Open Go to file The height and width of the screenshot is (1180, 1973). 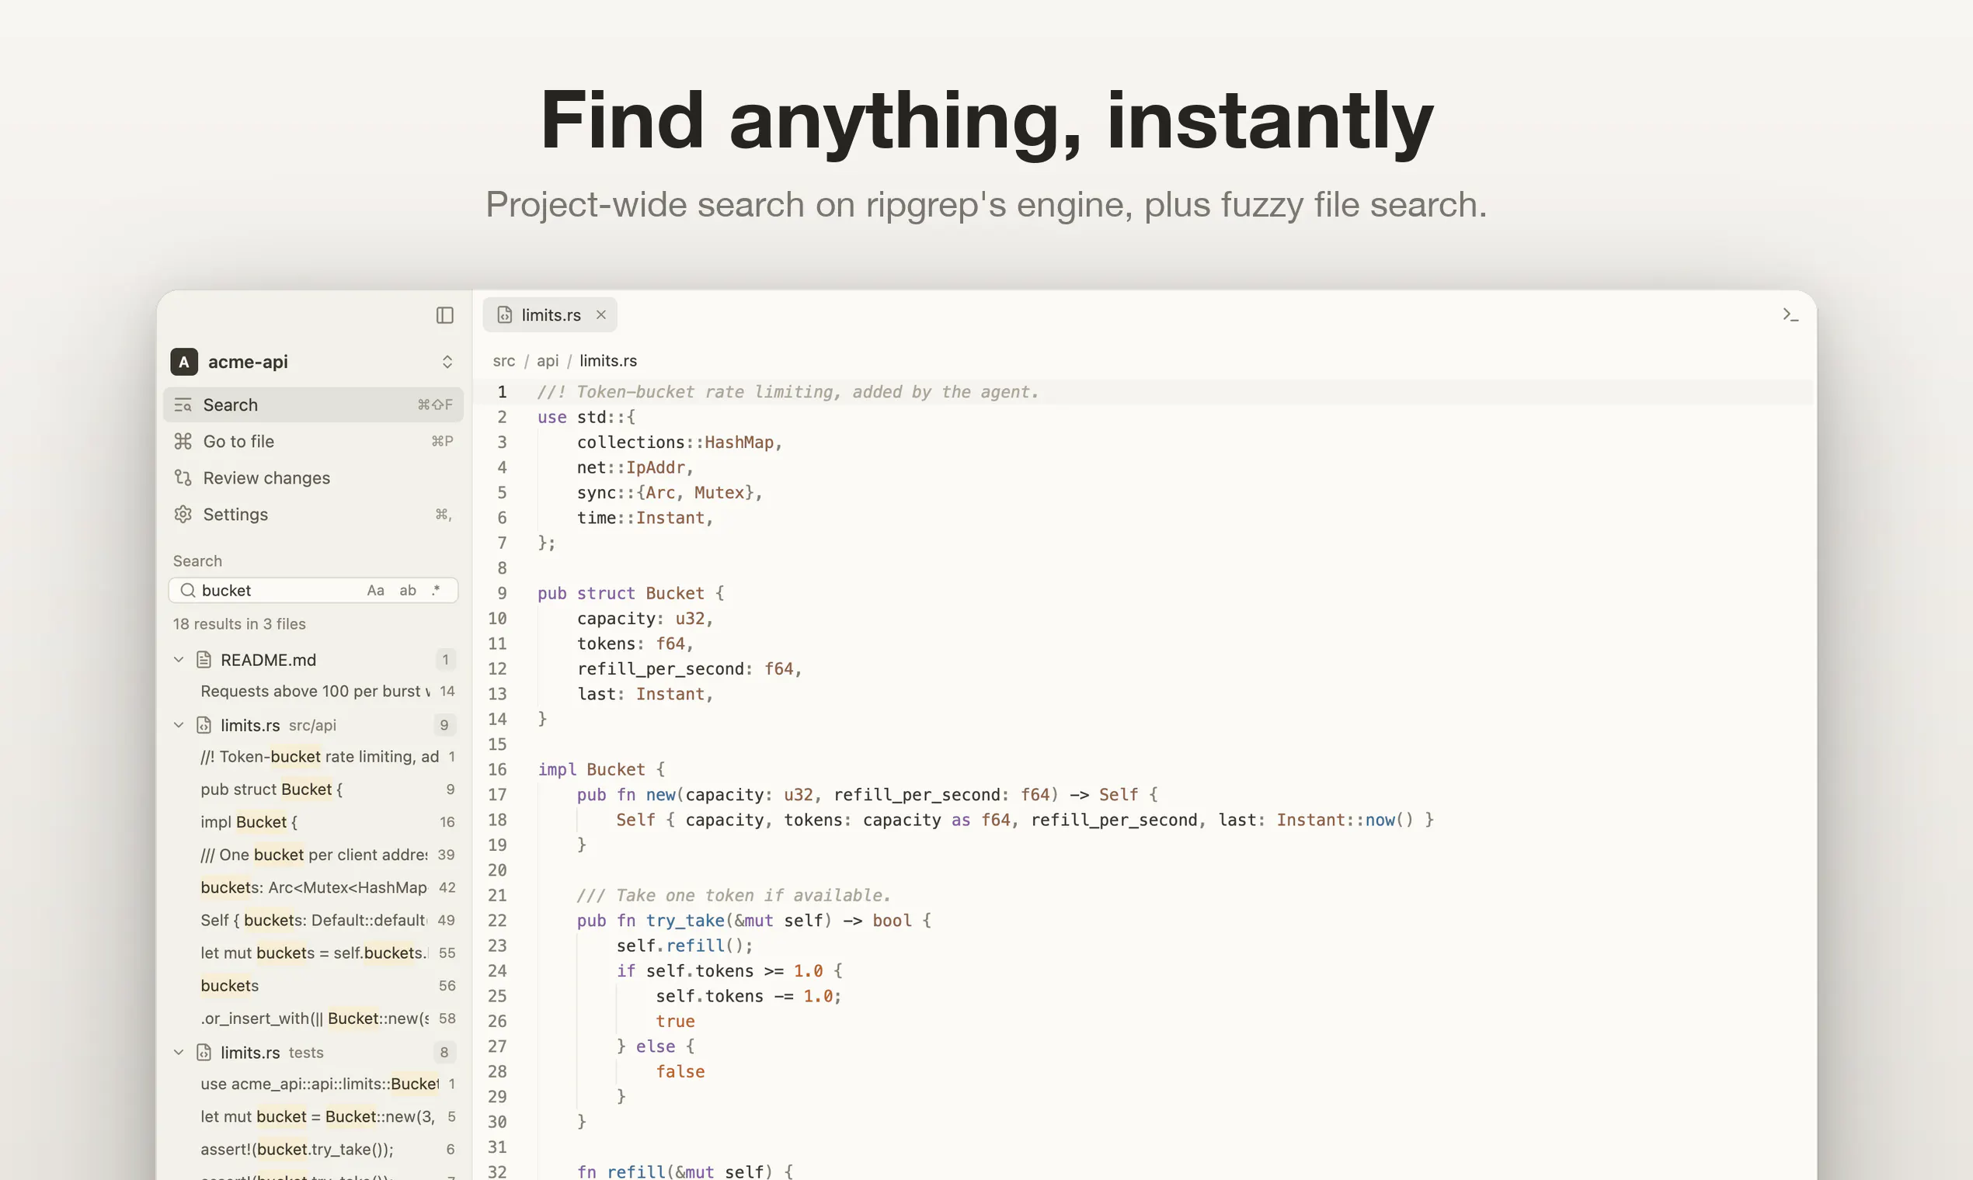314,441
